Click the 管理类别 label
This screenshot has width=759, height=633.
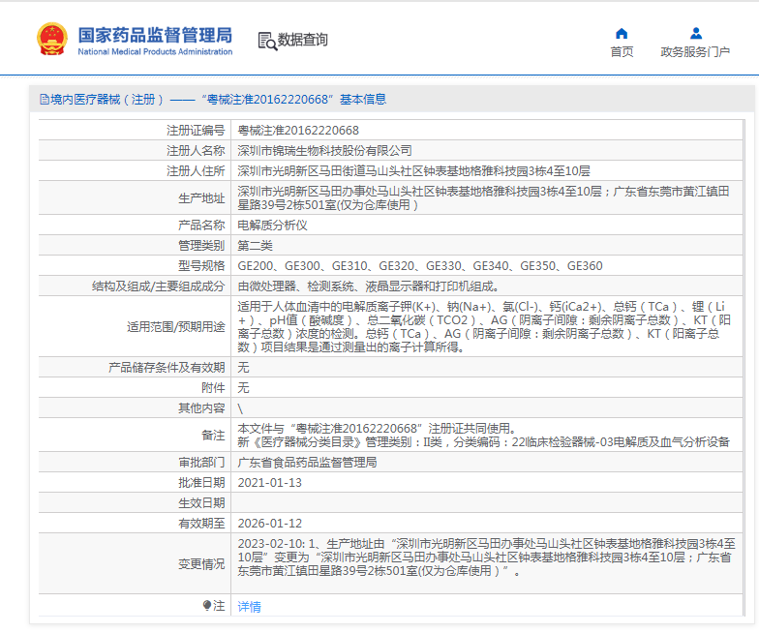(x=201, y=246)
